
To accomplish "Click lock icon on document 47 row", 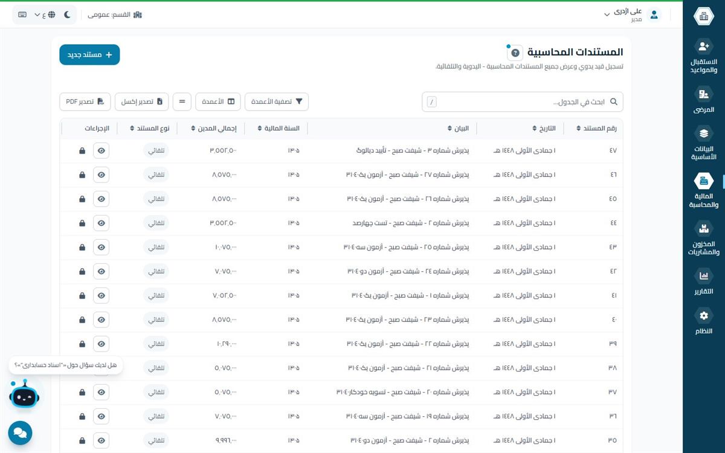I will (82, 150).
